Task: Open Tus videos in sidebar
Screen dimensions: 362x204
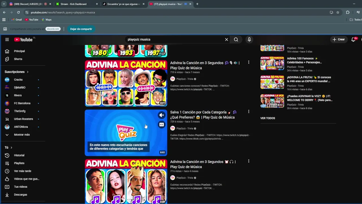Action: [21, 187]
